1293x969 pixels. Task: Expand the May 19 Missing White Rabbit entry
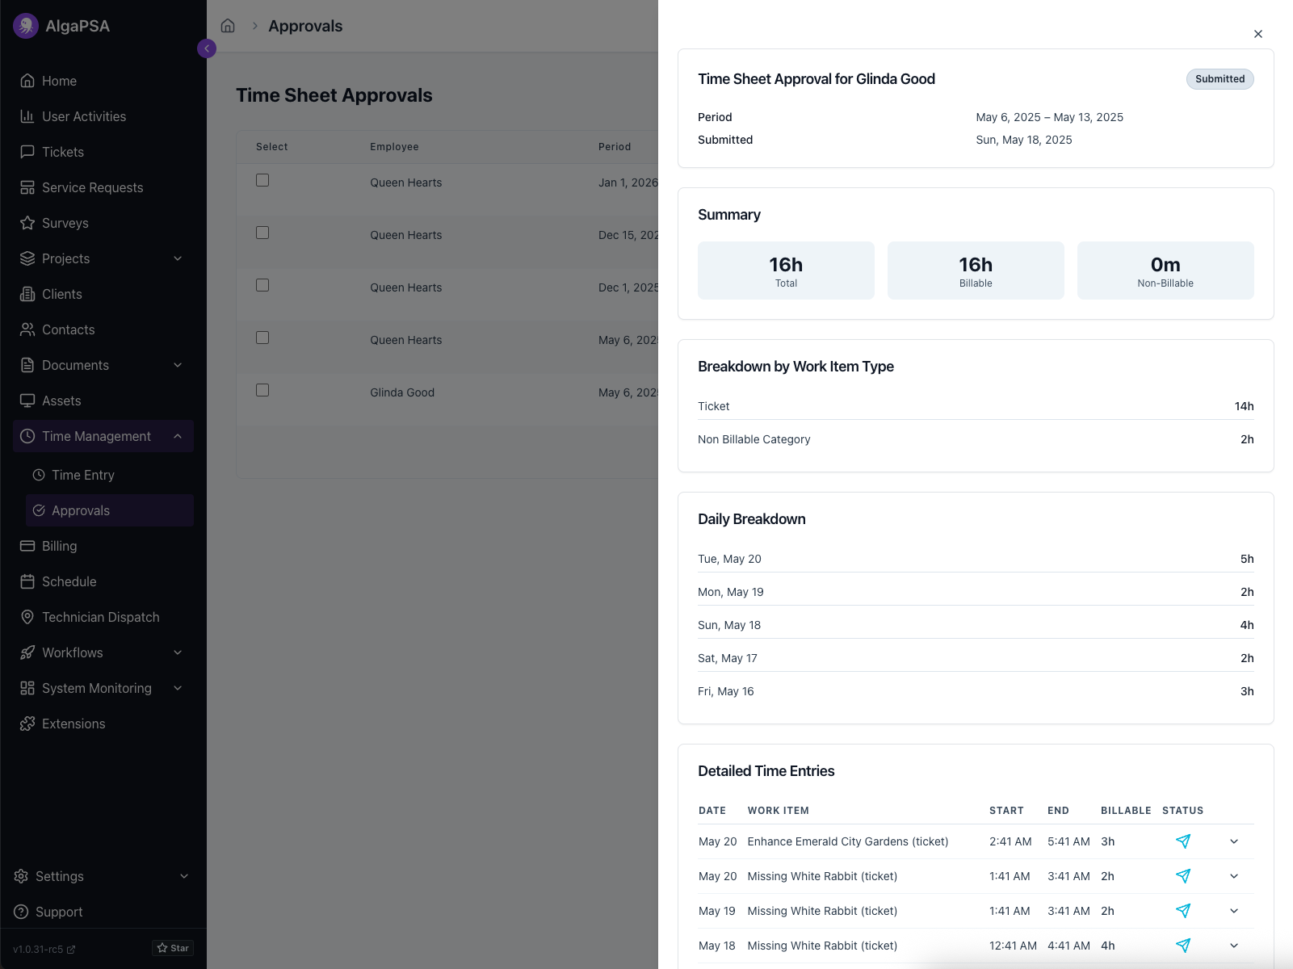pos(1234,911)
